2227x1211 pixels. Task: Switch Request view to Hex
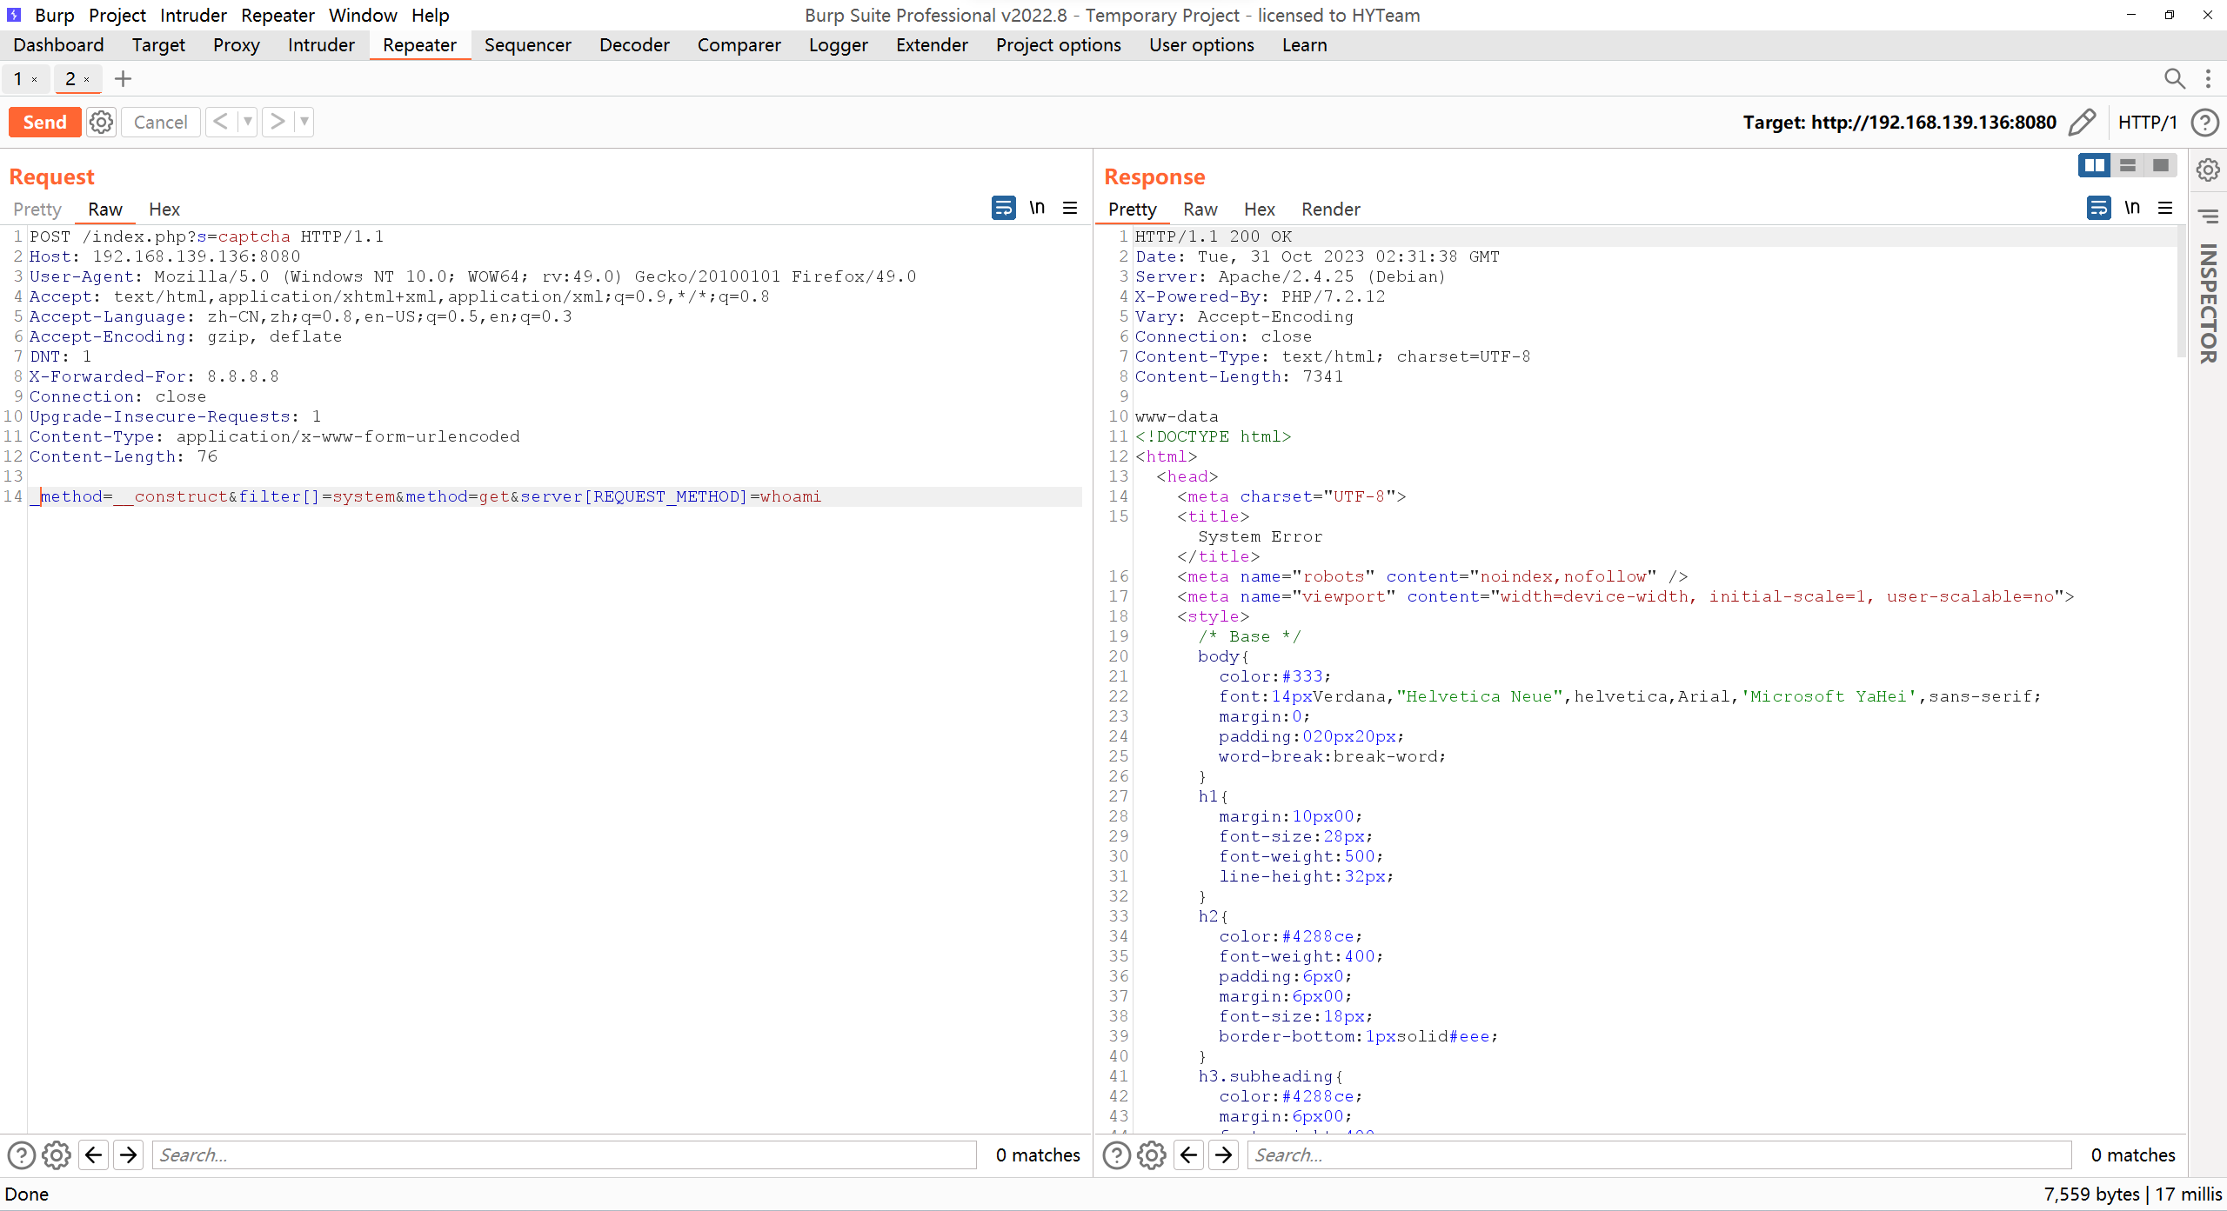click(164, 210)
